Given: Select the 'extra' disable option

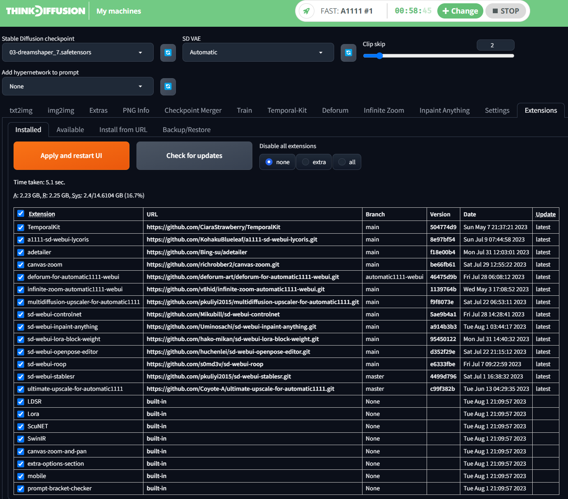Looking at the screenshot, I should (x=314, y=162).
